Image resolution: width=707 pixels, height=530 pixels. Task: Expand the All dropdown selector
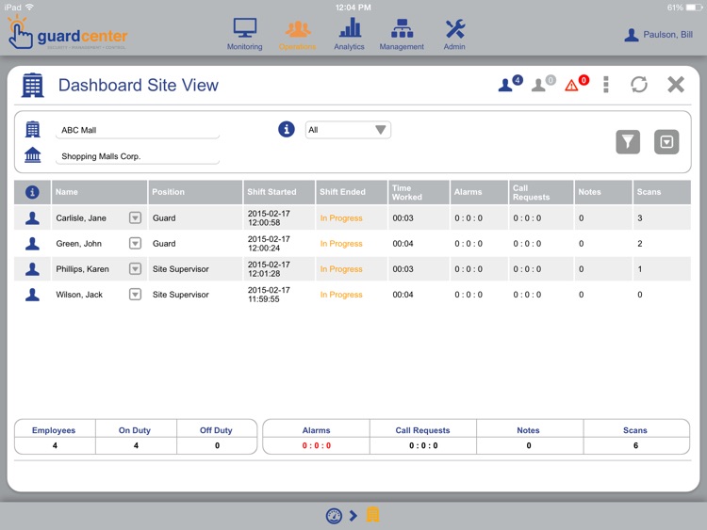[347, 130]
